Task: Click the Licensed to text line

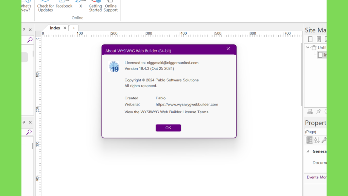Action: click(161, 63)
